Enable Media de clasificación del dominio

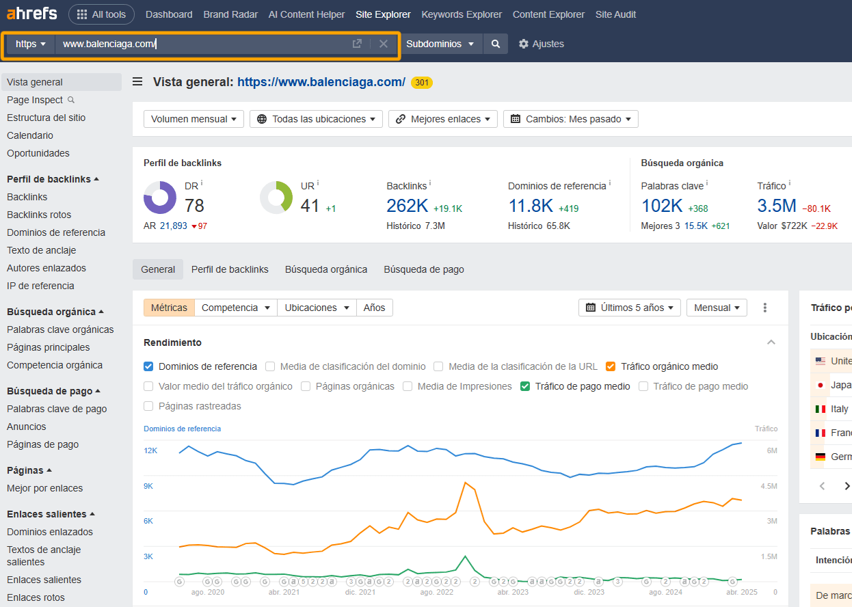pyautogui.click(x=269, y=366)
